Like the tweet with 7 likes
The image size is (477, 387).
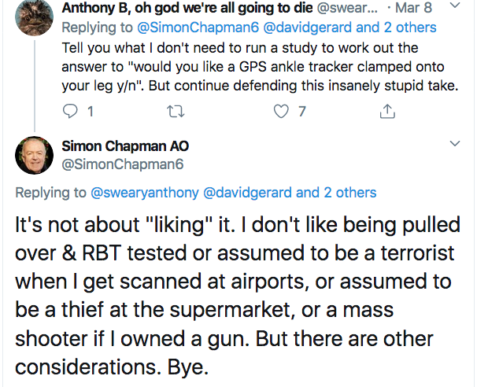tap(280, 112)
